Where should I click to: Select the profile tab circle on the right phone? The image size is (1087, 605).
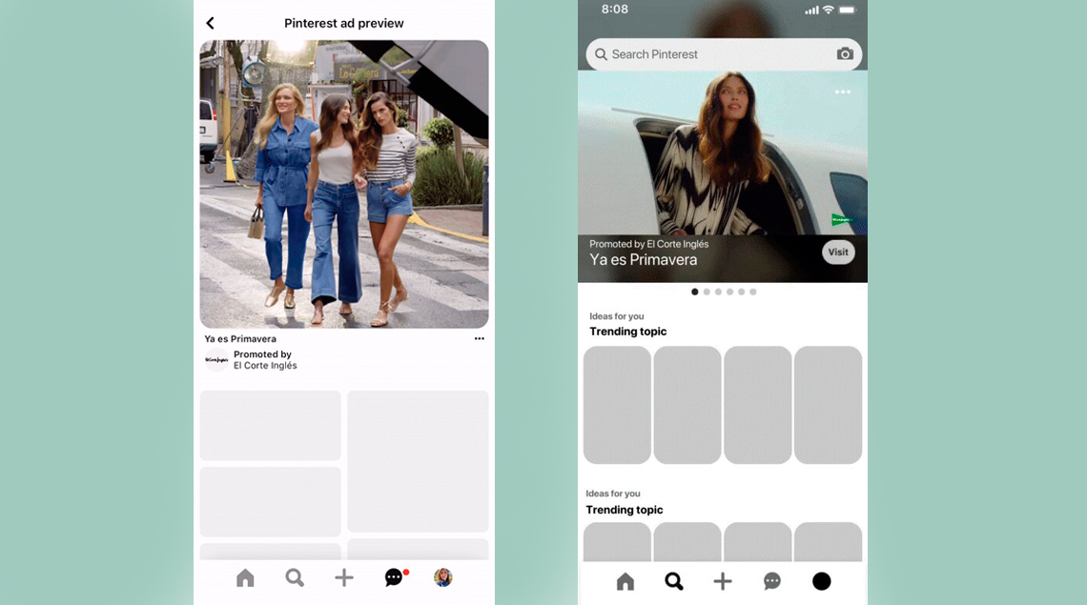(x=822, y=580)
